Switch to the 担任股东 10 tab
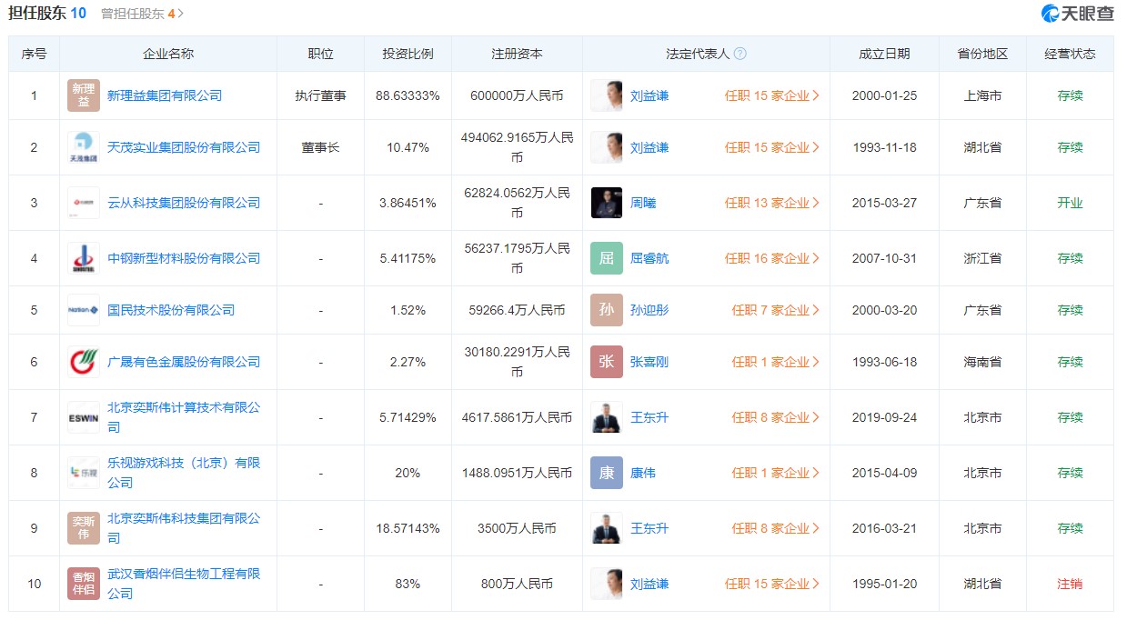Screen dimensions: 1127x630 coord(47,14)
